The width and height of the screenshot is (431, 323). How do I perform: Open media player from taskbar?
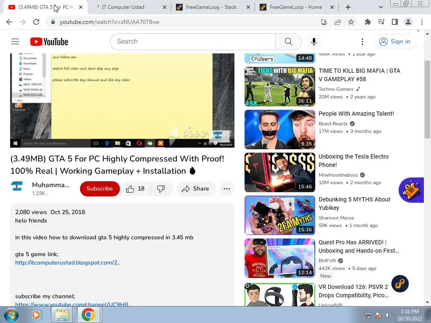[36, 315]
